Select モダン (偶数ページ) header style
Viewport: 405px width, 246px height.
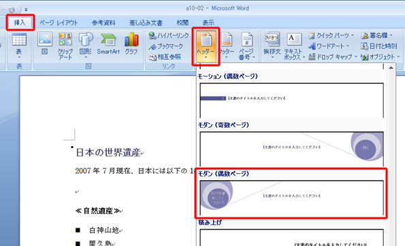click(x=291, y=198)
